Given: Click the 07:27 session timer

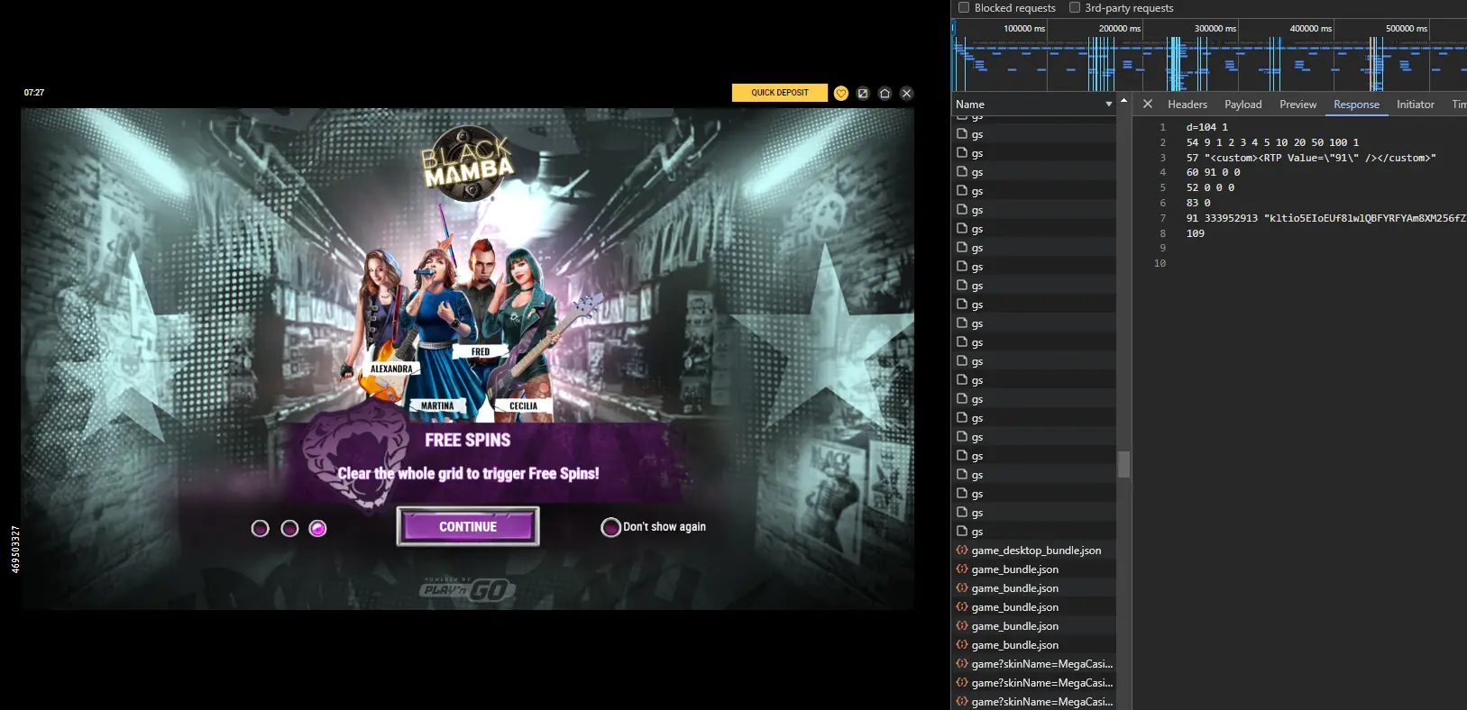Looking at the screenshot, I should (34, 93).
